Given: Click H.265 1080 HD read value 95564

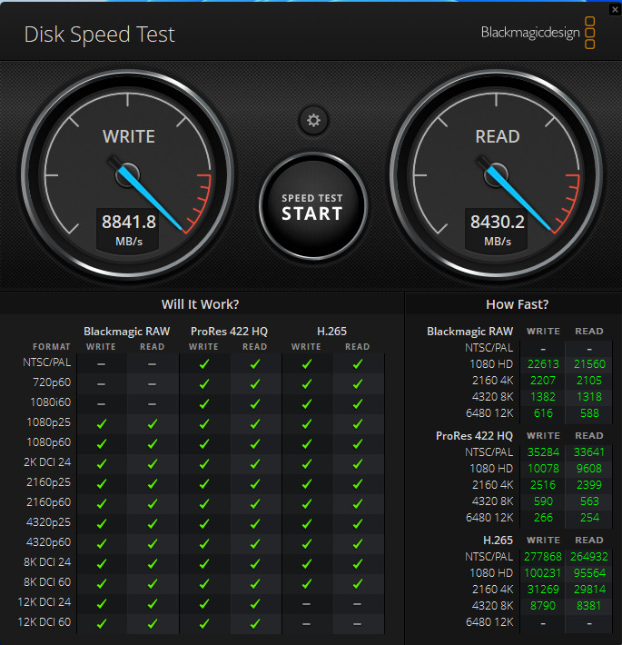Looking at the screenshot, I should click(x=589, y=573).
